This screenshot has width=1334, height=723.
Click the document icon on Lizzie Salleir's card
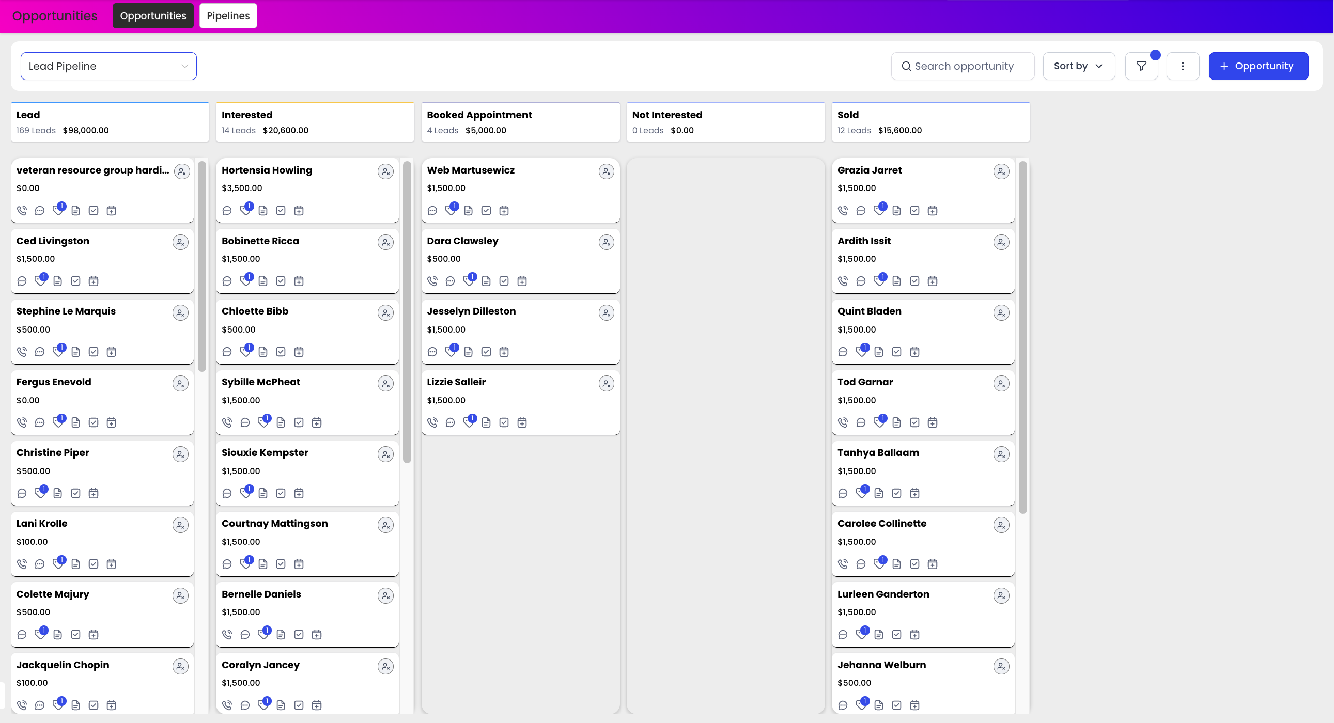point(486,422)
